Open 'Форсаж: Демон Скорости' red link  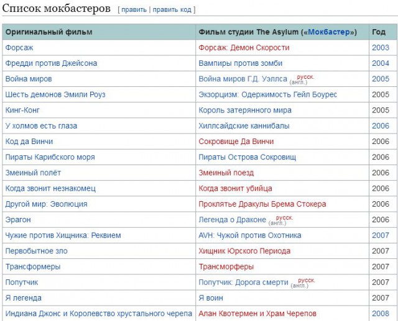point(244,48)
